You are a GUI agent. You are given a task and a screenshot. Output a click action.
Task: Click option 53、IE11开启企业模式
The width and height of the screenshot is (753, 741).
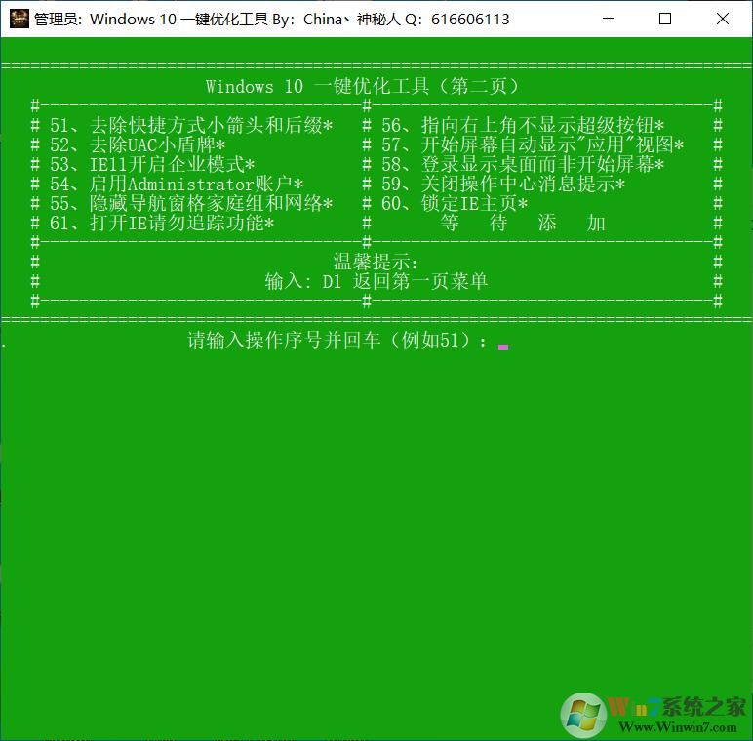click(152, 165)
